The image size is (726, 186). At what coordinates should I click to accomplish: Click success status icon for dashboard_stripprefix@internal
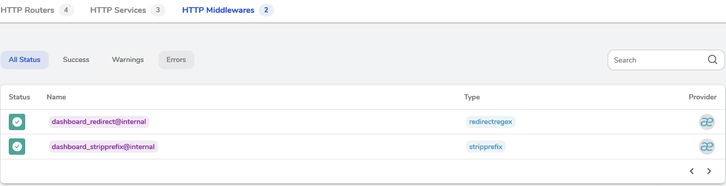point(17,147)
